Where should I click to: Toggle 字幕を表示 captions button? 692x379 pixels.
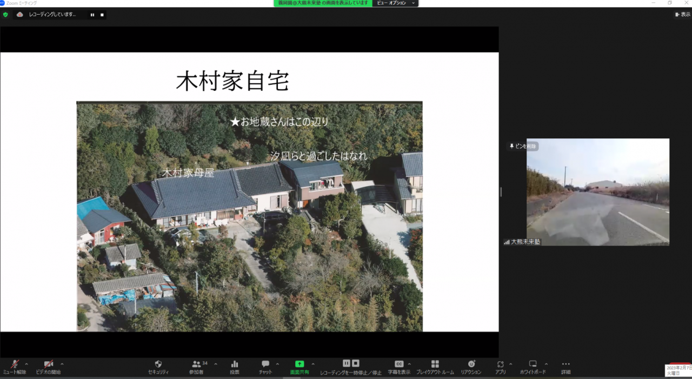399,367
